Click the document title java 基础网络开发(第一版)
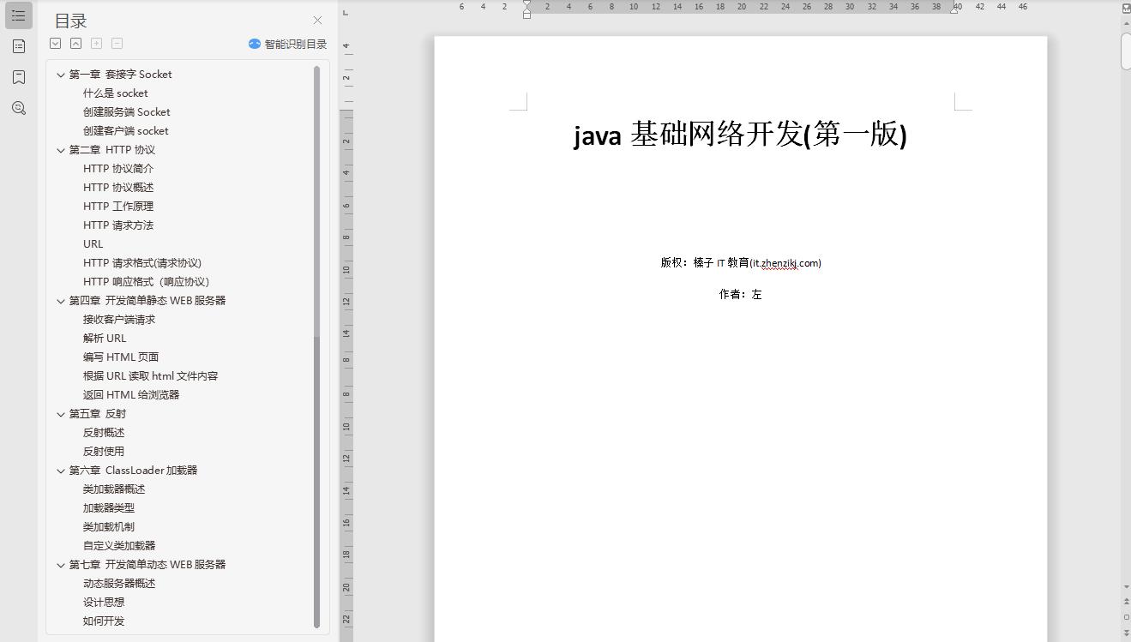The image size is (1131, 642). click(x=740, y=135)
